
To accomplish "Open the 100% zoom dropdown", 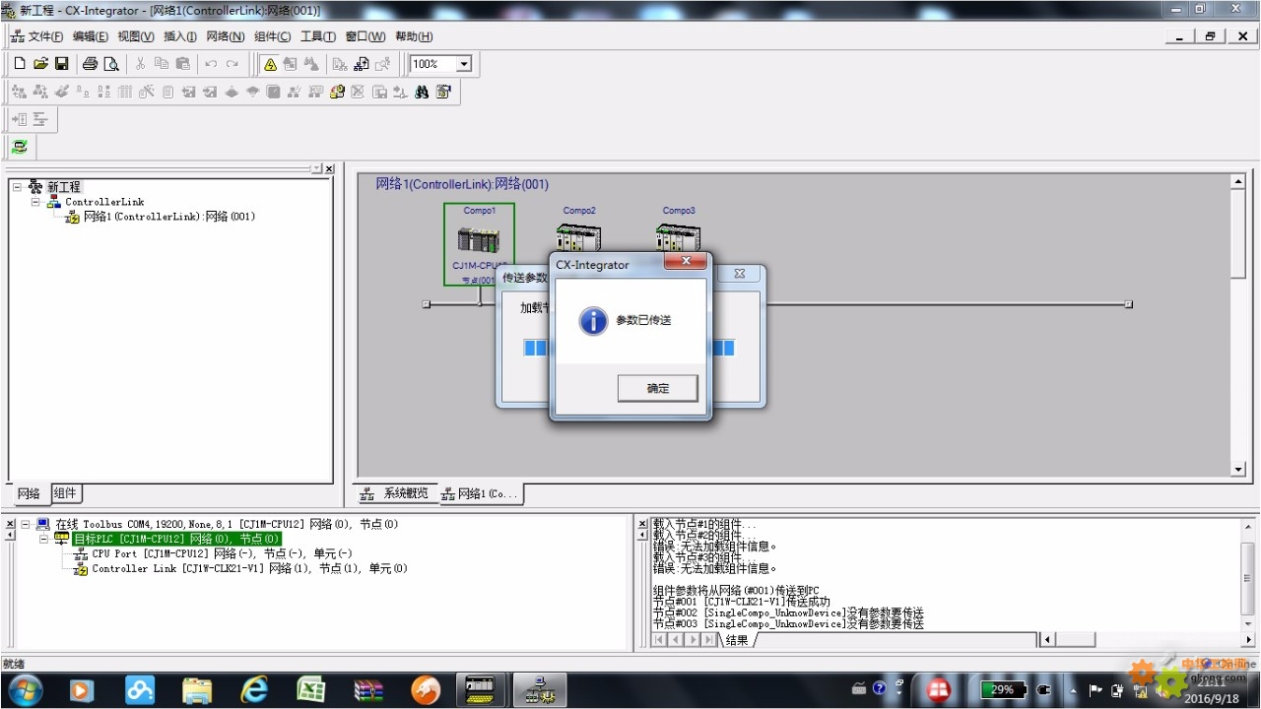I will click(x=464, y=64).
